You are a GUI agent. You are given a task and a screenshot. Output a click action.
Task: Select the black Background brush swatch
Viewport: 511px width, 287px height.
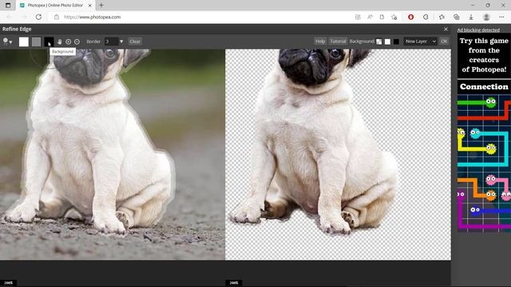49,41
